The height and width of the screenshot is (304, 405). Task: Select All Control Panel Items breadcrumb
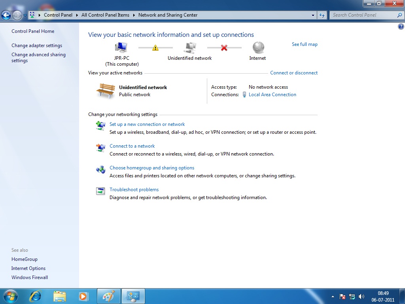[105, 15]
